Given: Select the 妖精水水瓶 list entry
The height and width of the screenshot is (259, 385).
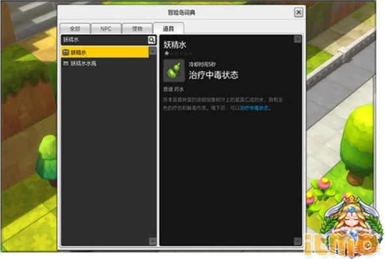Looking at the screenshot, I should [x=105, y=63].
